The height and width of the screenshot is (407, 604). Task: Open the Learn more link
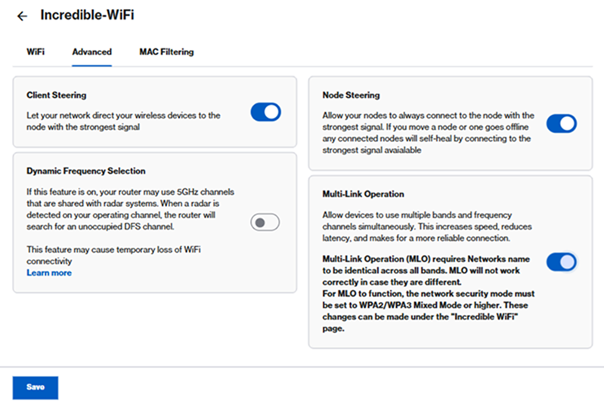49,273
